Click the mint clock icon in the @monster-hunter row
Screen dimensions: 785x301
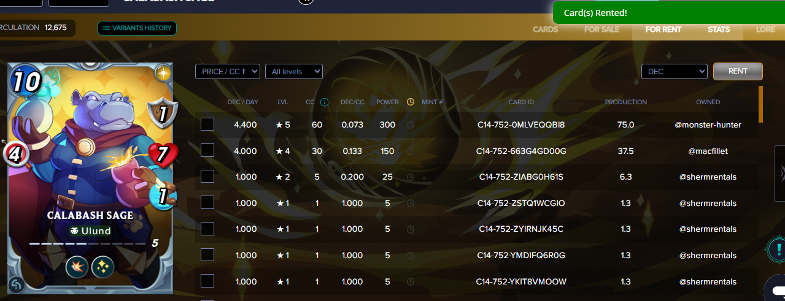411,124
